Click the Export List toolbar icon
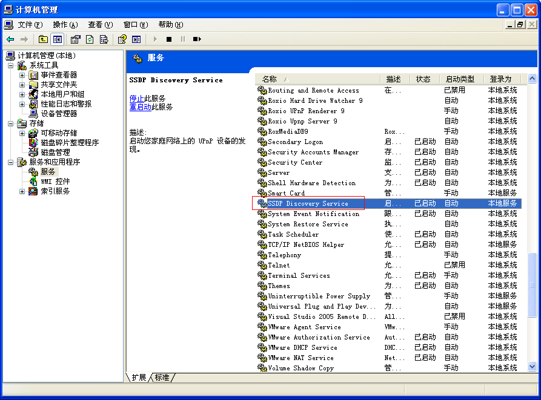The width and height of the screenshot is (541, 400). [x=104, y=39]
